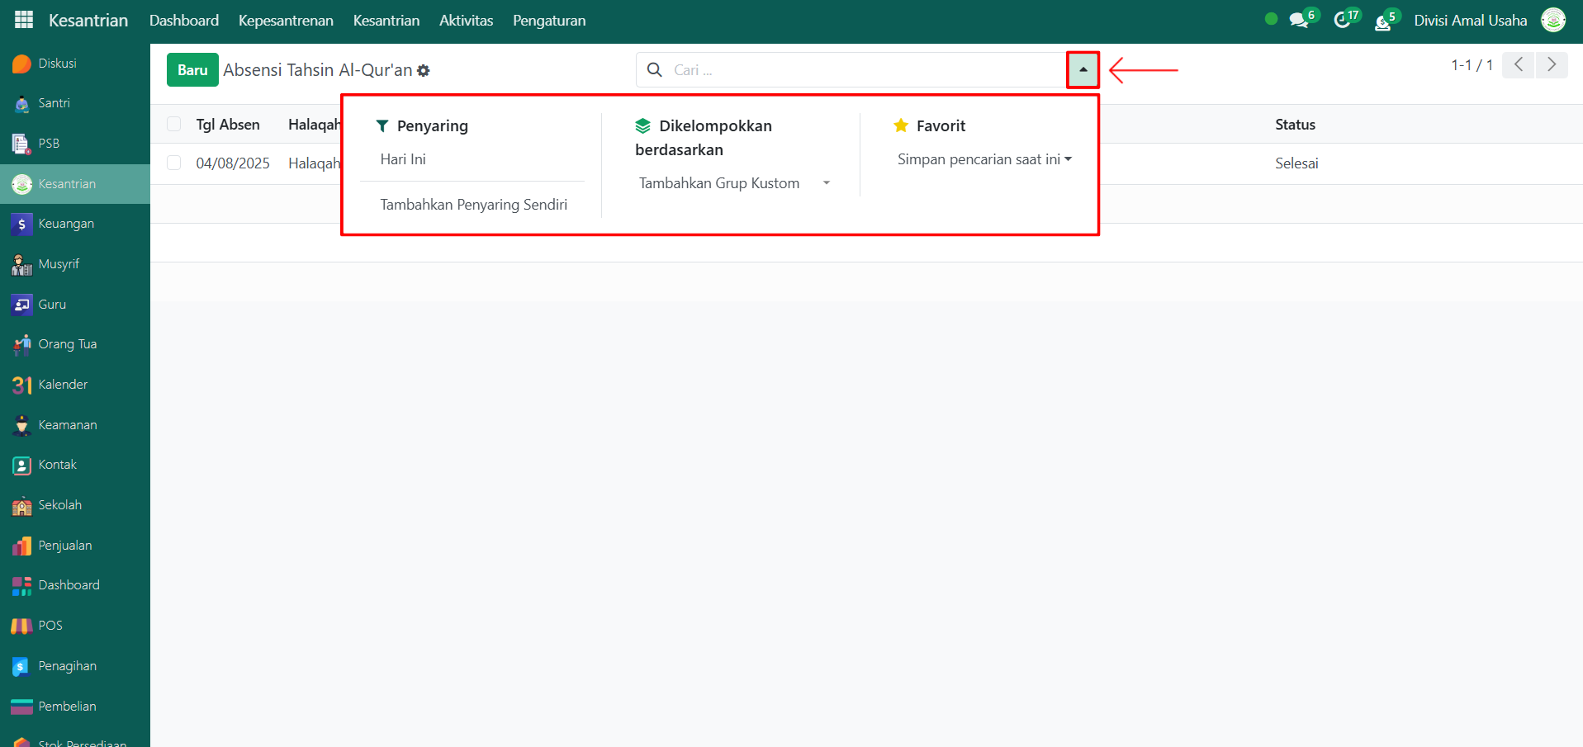This screenshot has height=747, width=1583.
Task: Open the activities clock icon with badge 17
Action: pos(1343,21)
